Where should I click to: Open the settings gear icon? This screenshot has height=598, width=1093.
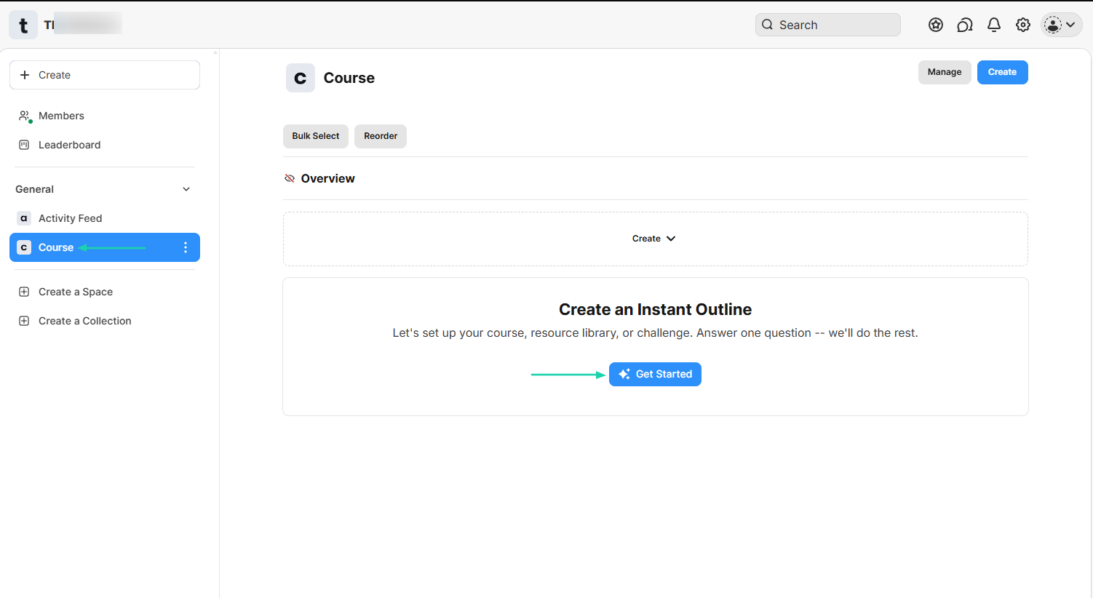coord(1023,25)
